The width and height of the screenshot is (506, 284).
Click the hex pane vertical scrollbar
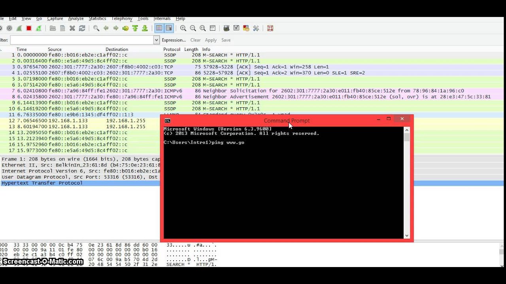click(502, 255)
